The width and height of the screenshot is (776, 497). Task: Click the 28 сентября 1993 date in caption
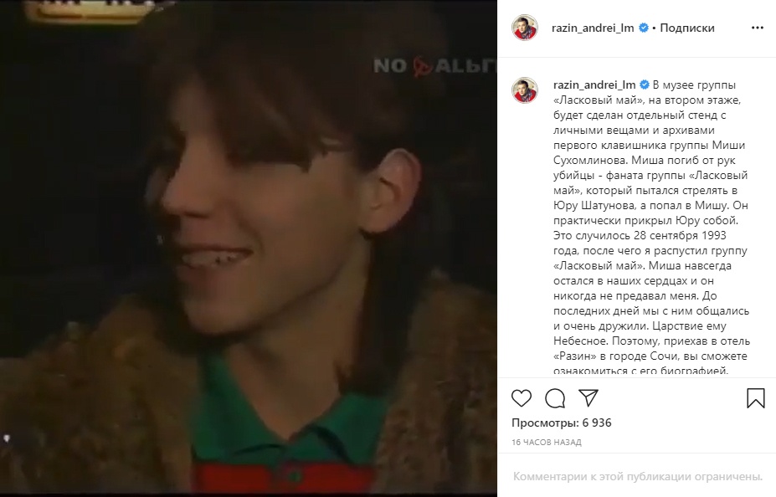tap(680, 235)
